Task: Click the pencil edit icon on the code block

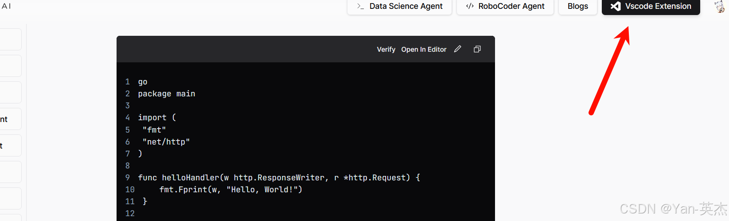Action: pyautogui.click(x=458, y=49)
